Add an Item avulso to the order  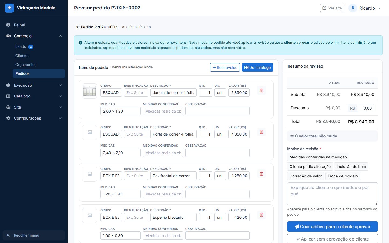(x=225, y=67)
